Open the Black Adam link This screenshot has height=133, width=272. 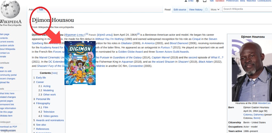(x=206, y=62)
